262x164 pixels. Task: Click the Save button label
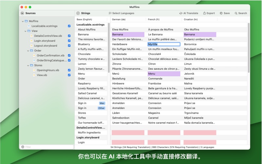pyautogui.click(x=227, y=13)
